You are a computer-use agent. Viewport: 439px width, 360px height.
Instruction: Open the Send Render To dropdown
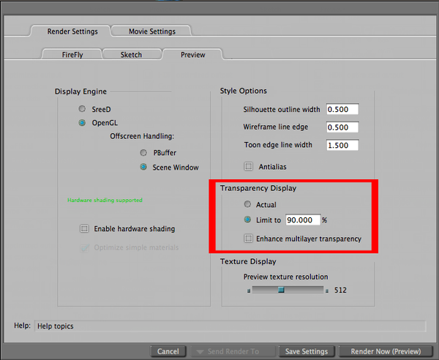coord(233,351)
